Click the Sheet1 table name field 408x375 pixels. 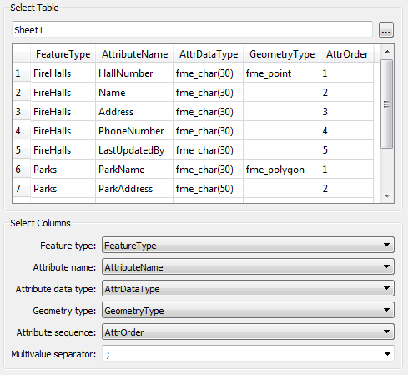192,29
